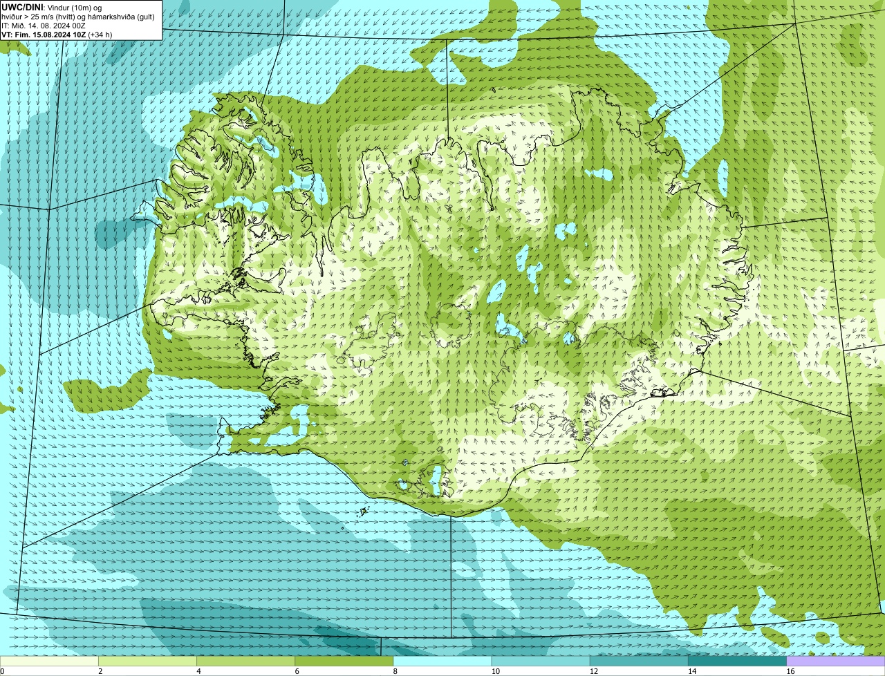The width and height of the screenshot is (885, 676).
Task: Click the legend tick label "4"
Action: (x=198, y=671)
